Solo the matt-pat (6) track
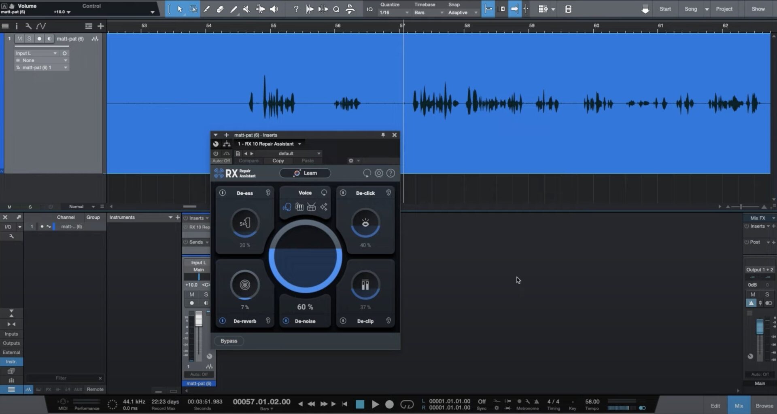This screenshot has width=777, height=414. click(x=29, y=38)
